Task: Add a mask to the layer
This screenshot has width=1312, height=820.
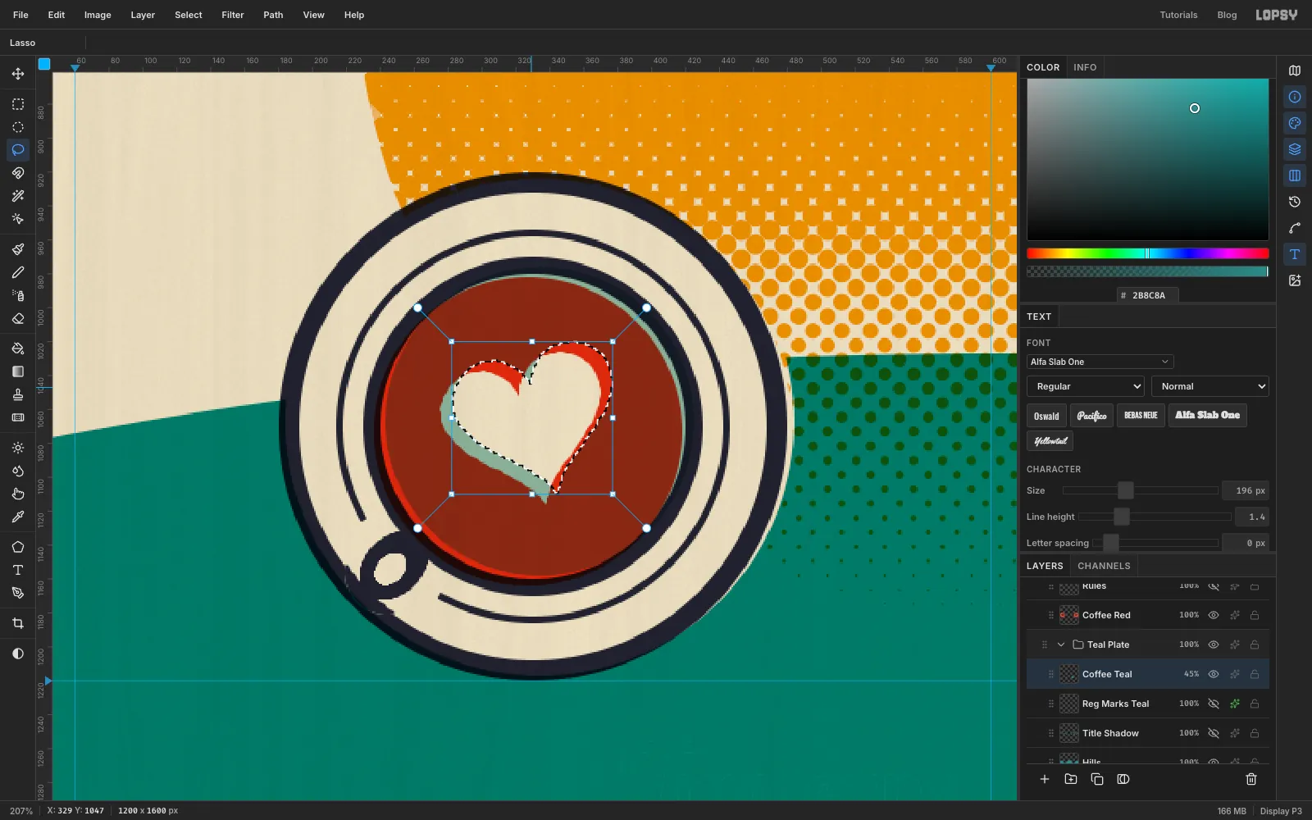Action: pos(1123,779)
